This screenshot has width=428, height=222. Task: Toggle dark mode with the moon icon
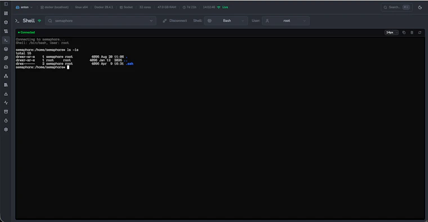(420, 7)
